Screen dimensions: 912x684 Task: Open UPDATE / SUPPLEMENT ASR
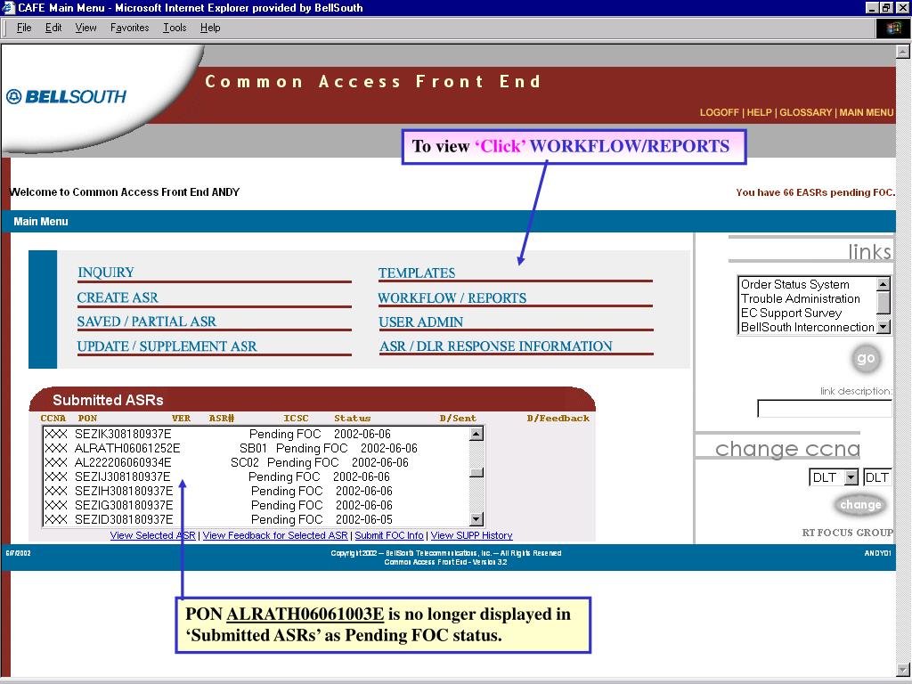[167, 346]
